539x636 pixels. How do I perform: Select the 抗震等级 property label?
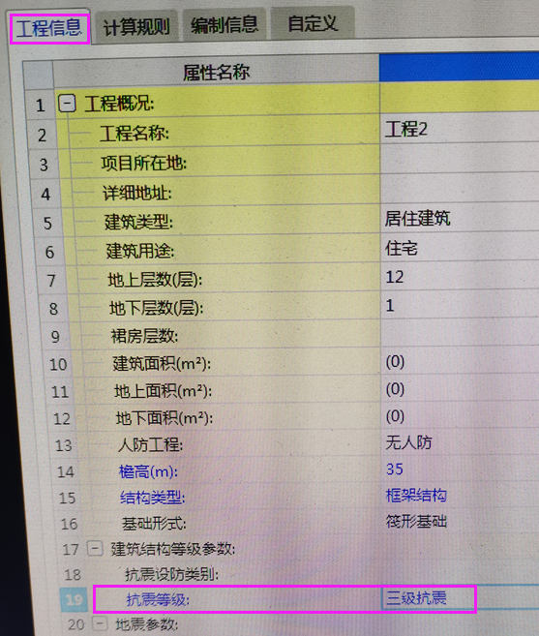pyautogui.click(x=158, y=599)
